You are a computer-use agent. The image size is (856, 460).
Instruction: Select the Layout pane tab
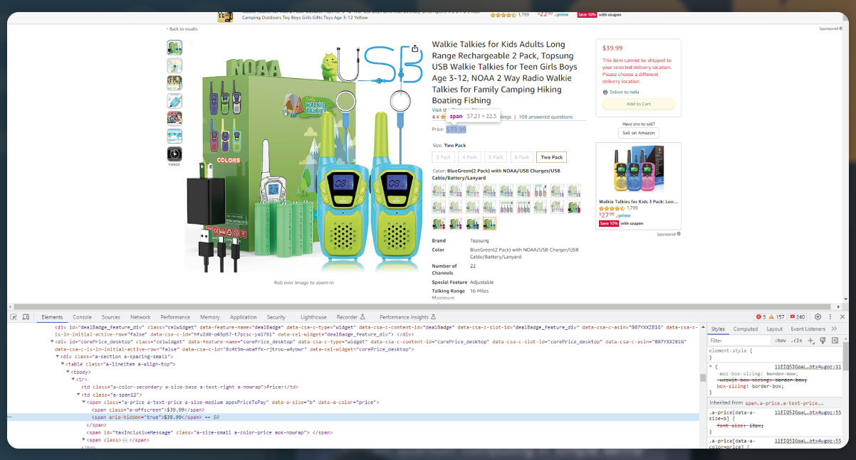(774, 329)
